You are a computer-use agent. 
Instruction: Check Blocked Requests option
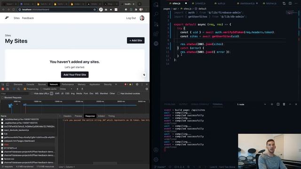point(2,98)
